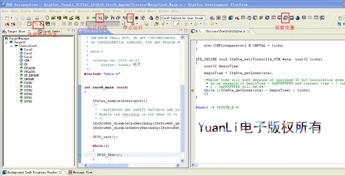Open the File menu
The image size is (345, 176).
click(5, 11)
